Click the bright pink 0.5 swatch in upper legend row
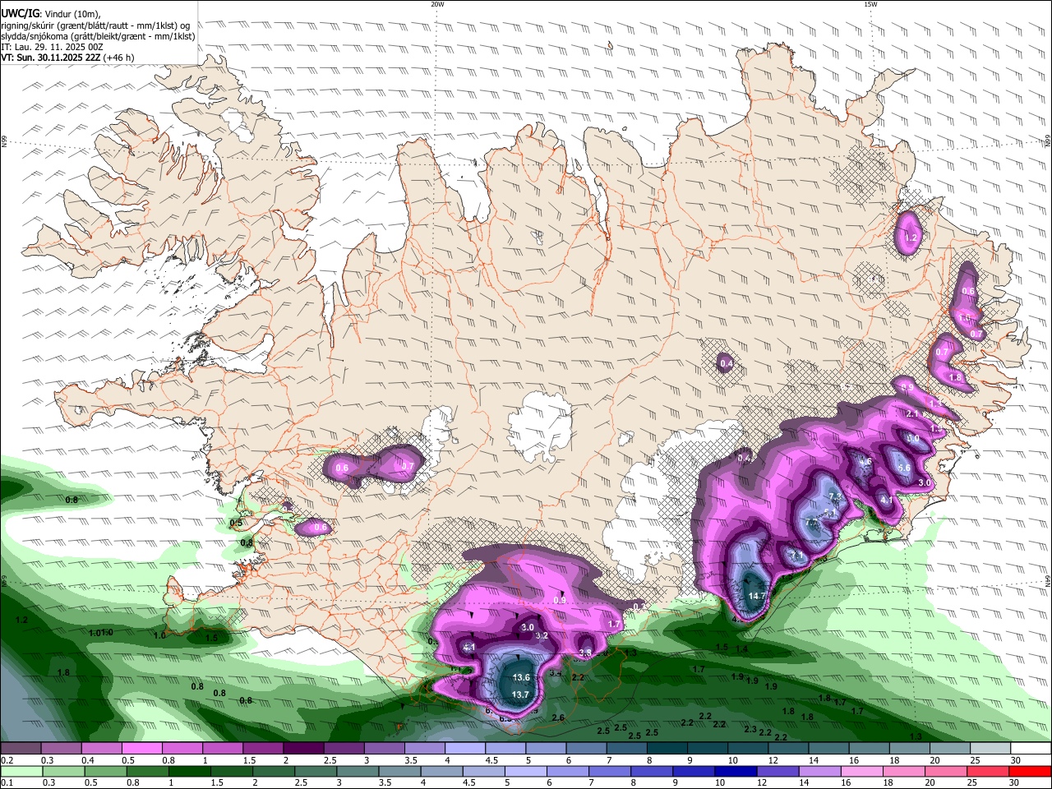 141,749
